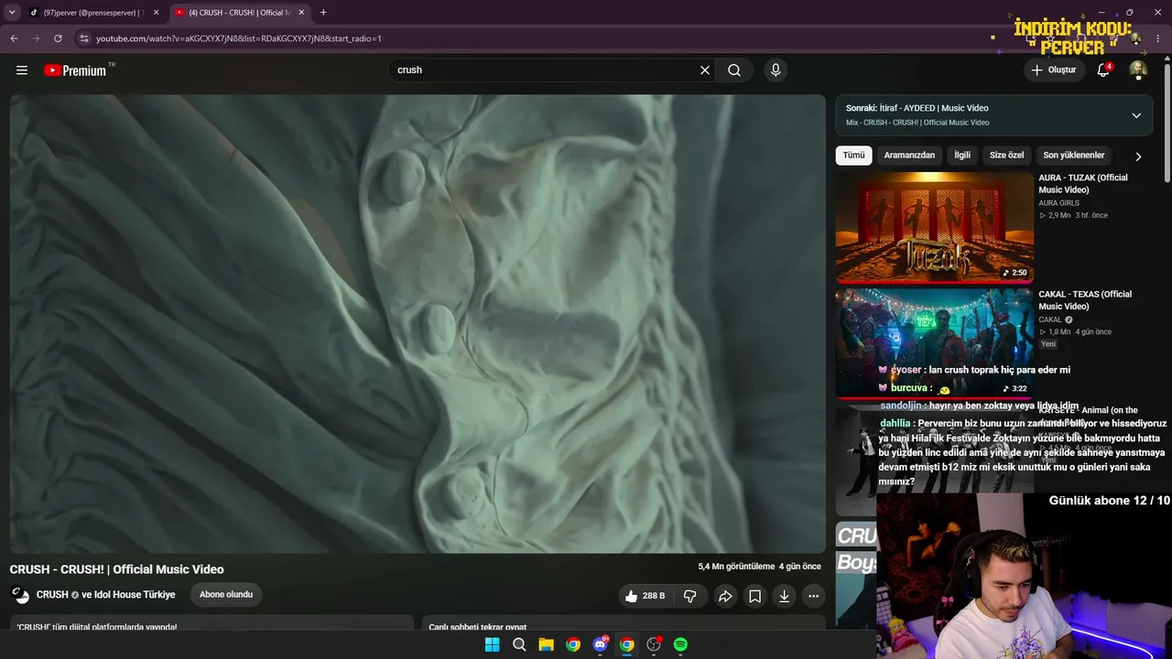Viewport: 1172px width, 659px height.
Task: Select the Tümü filter chip
Action: pyautogui.click(x=853, y=156)
